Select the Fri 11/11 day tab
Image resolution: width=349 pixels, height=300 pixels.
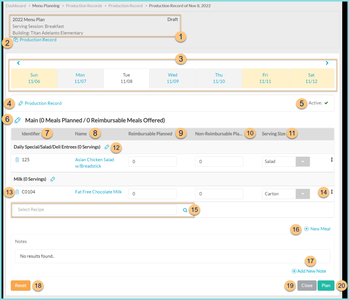pyautogui.click(x=265, y=78)
